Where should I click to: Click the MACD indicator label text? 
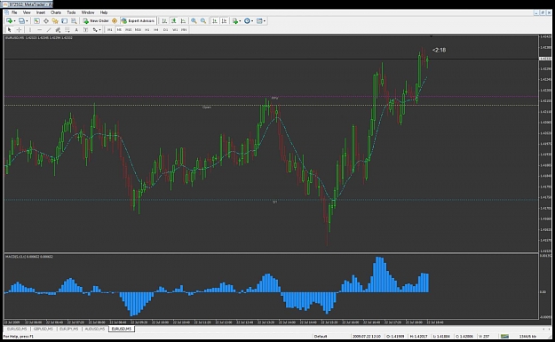(29, 257)
